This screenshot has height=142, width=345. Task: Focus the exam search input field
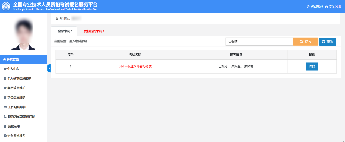pyautogui.click(x=259, y=42)
